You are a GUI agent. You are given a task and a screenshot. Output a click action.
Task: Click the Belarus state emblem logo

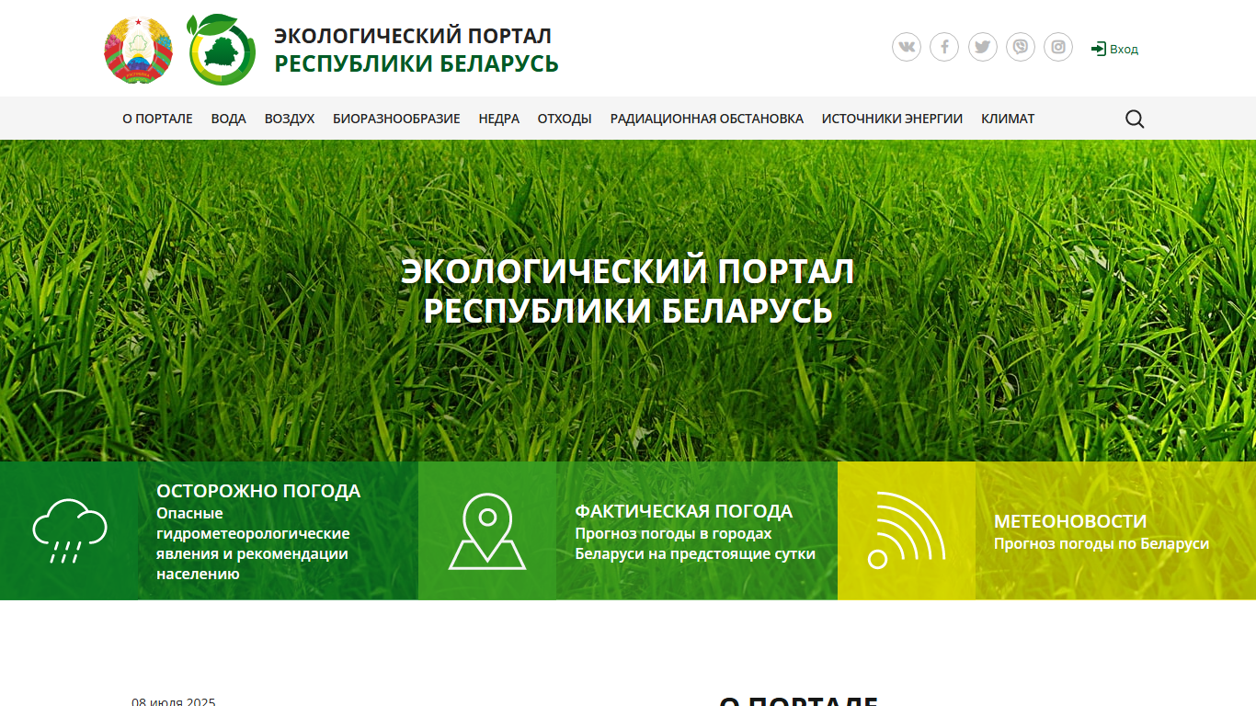pos(139,50)
